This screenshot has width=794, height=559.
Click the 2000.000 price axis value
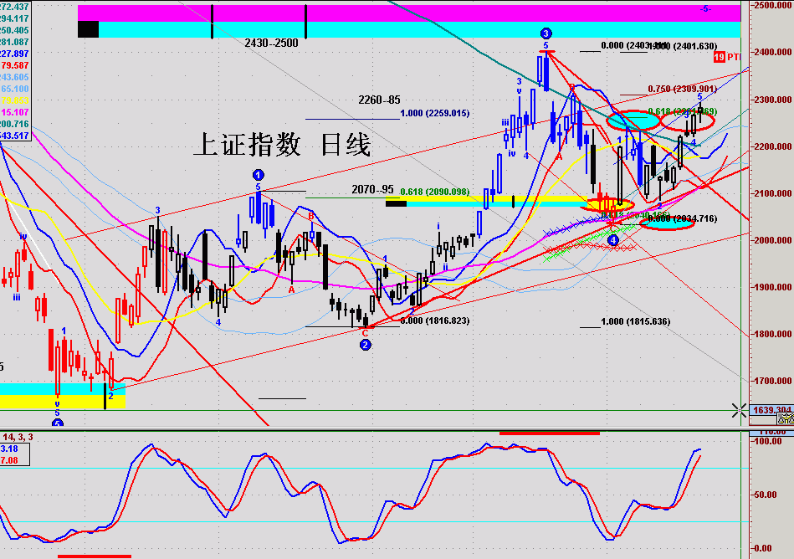point(773,240)
